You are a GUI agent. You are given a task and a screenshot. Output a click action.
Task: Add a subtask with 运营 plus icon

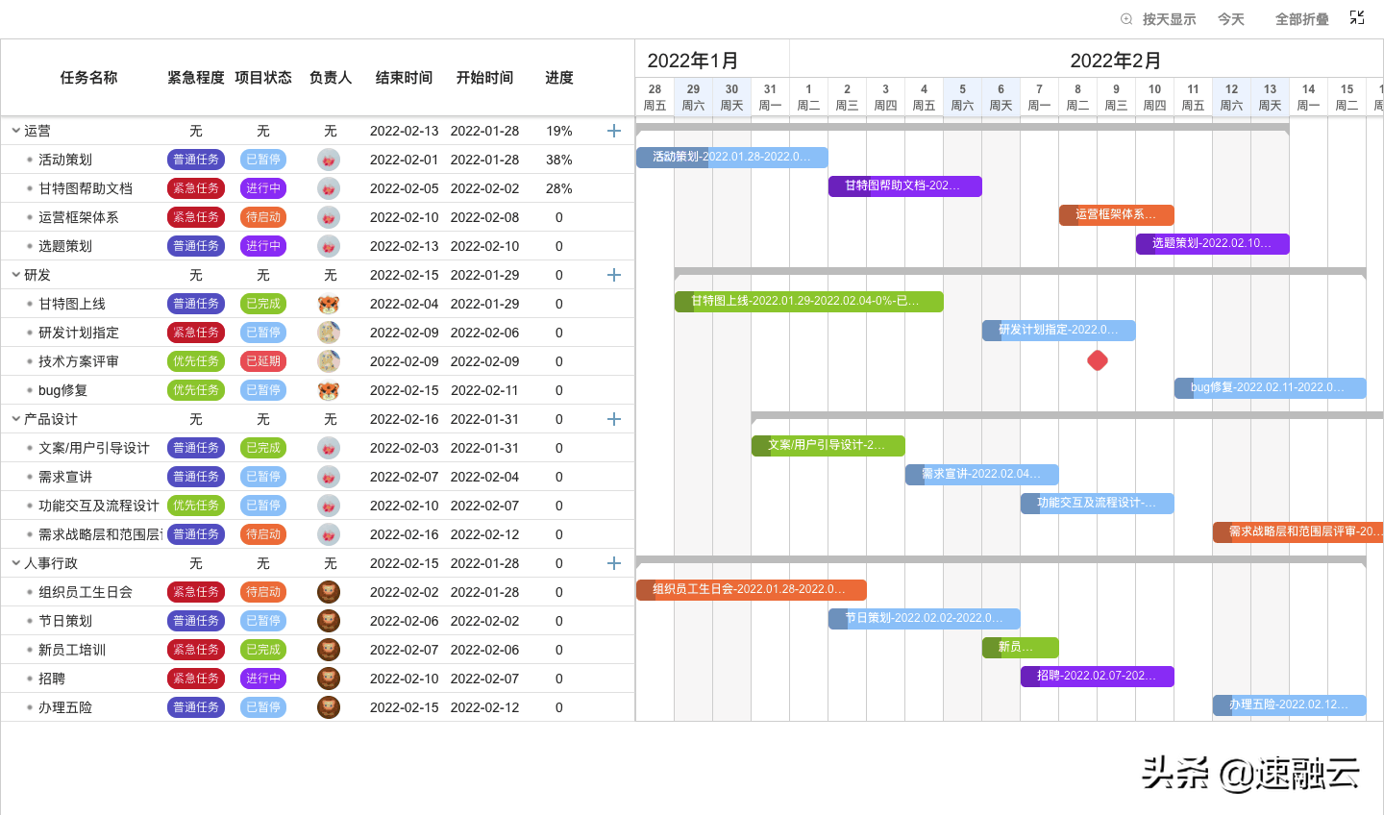614,131
